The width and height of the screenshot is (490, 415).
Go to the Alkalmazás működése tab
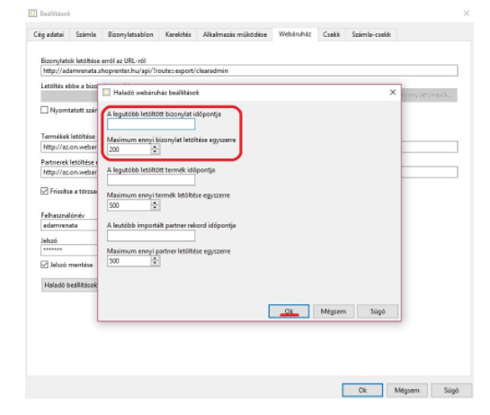(235, 34)
